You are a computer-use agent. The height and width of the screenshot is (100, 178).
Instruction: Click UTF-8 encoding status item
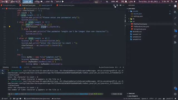click(x=152, y=99)
